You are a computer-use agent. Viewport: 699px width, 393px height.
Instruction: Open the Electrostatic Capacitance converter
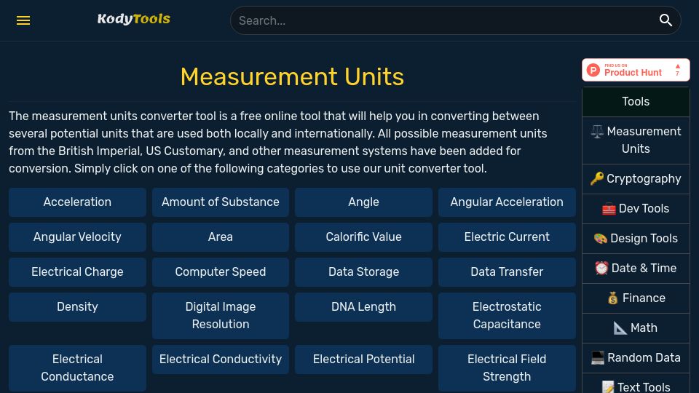pos(507,315)
